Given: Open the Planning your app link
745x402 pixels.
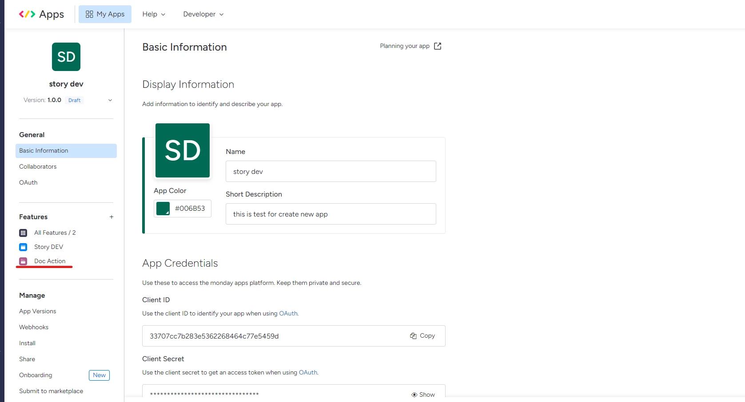Looking at the screenshot, I should tap(405, 46).
